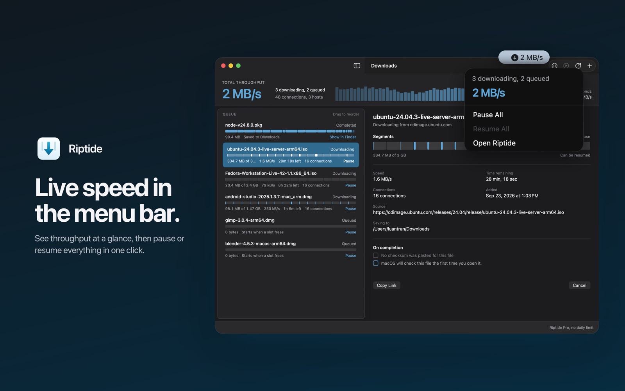Click the Sep 23, 2026 added date

coord(512,196)
